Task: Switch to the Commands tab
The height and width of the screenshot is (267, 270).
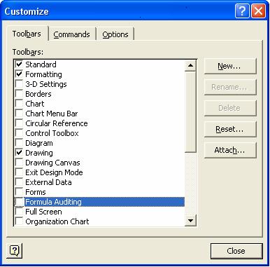Action: coord(71,34)
